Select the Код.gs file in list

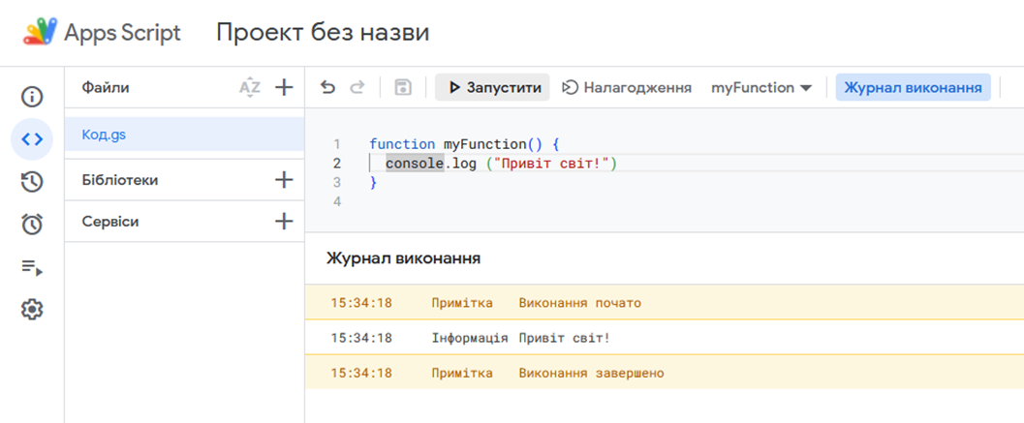pyautogui.click(x=104, y=135)
